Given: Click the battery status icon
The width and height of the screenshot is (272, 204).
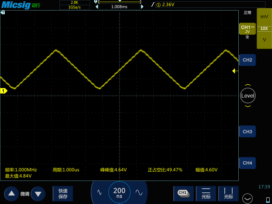Looking at the screenshot, I should coord(268,199).
